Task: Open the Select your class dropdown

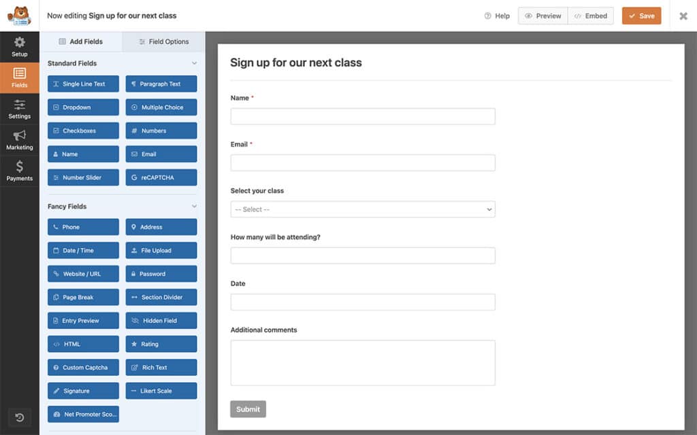Action: pyautogui.click(x=363, y=209)
